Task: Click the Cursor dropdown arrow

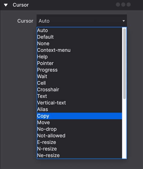Action: [124, 21]
